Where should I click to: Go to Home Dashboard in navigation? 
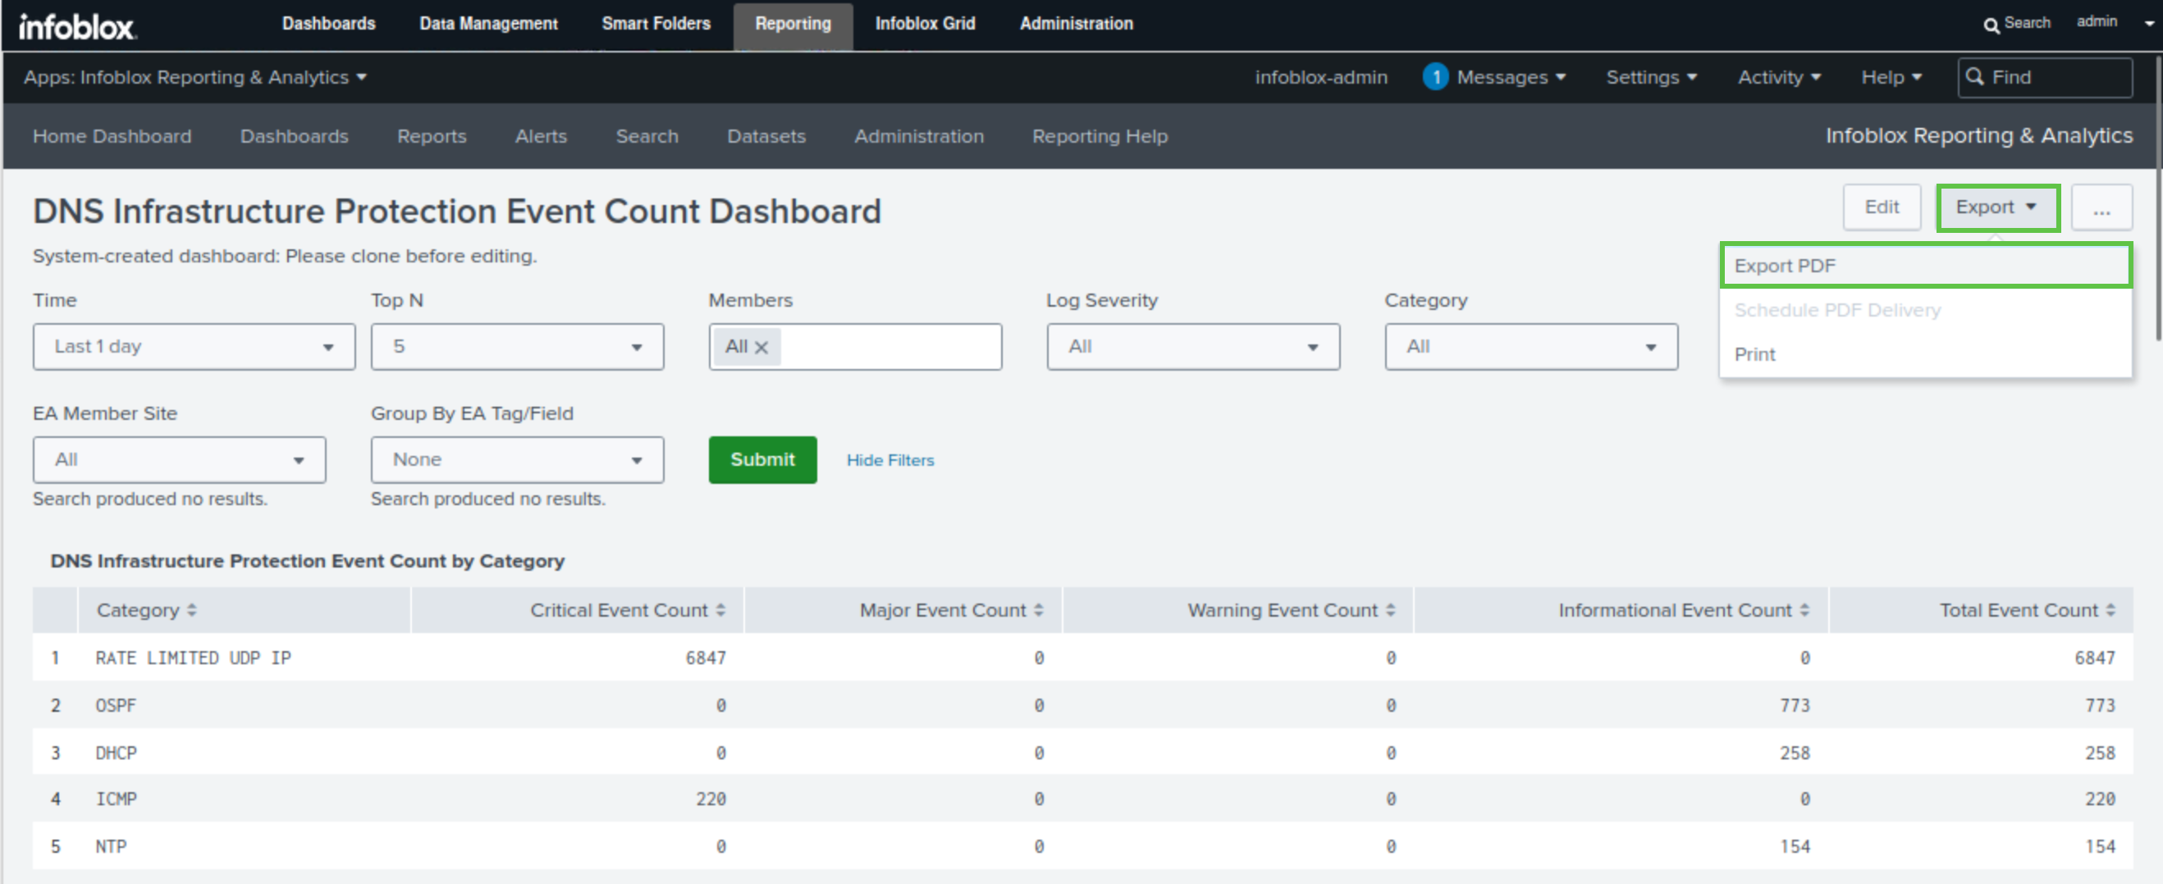tap(112, 136)
